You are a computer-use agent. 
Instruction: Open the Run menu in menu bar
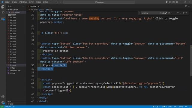click(46, 2)
